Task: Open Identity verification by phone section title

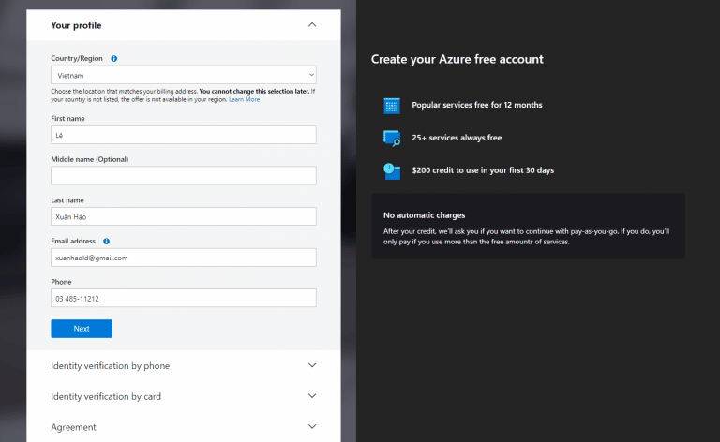Action: pos(111,365)
